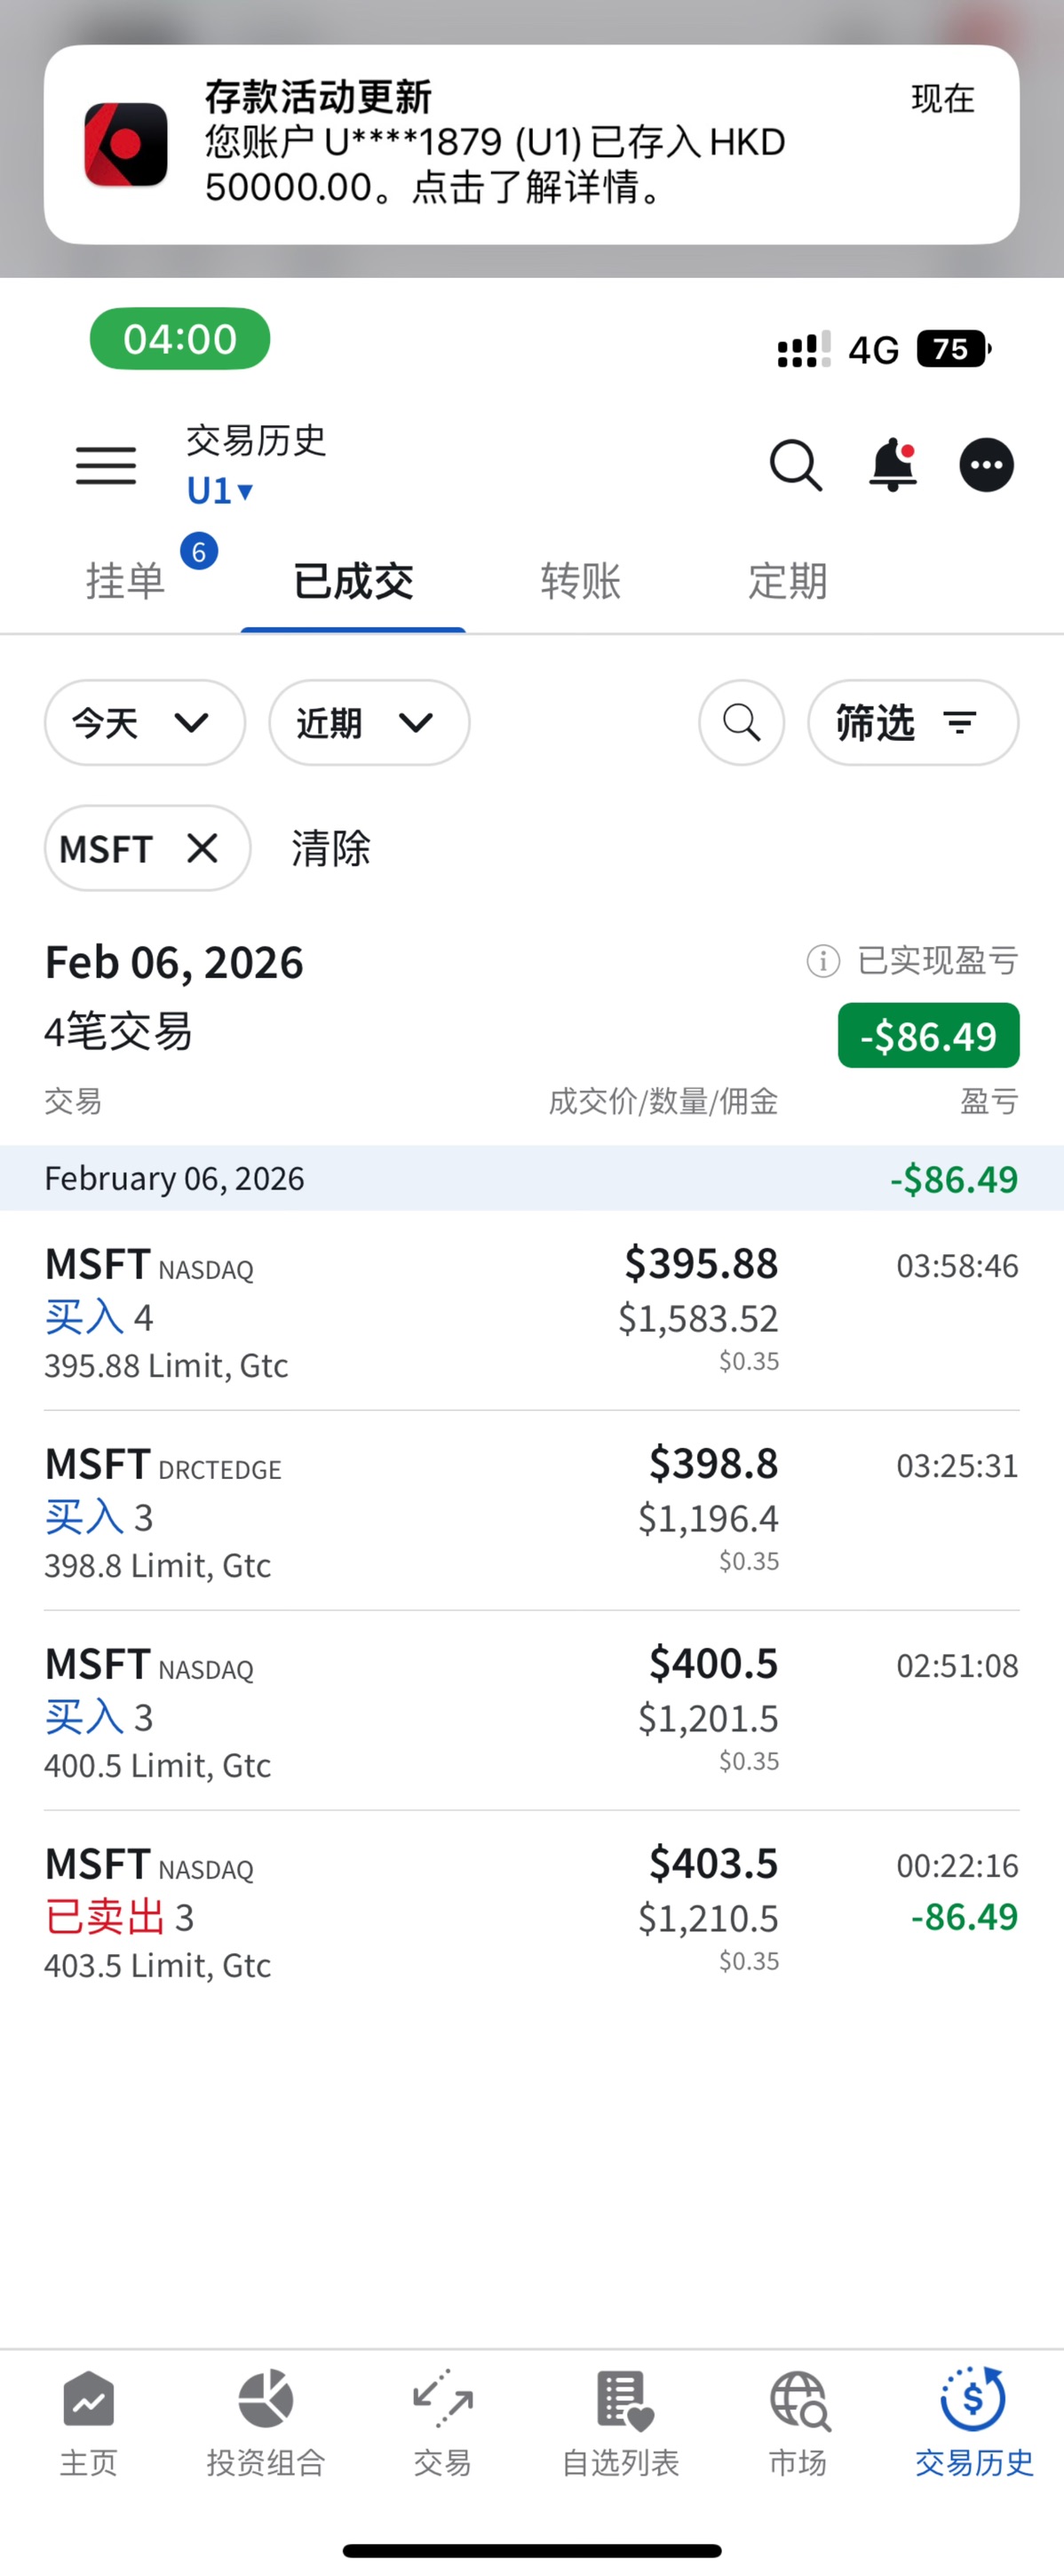
Task: Open the hamburger menu
Action: [106, 466]
